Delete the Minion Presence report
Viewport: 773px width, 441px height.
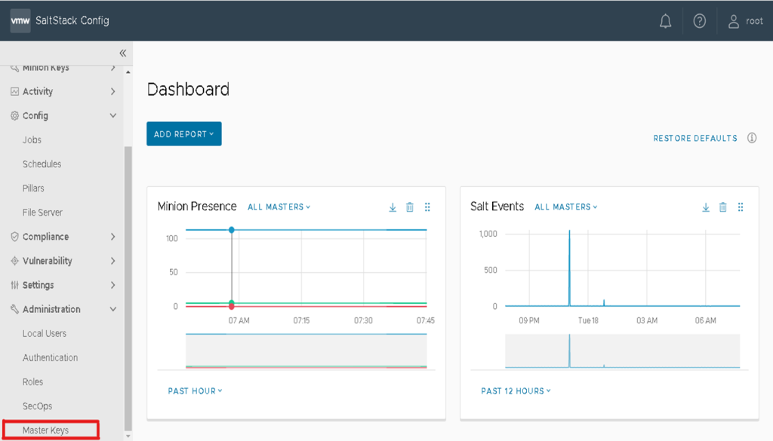(410, 207)
